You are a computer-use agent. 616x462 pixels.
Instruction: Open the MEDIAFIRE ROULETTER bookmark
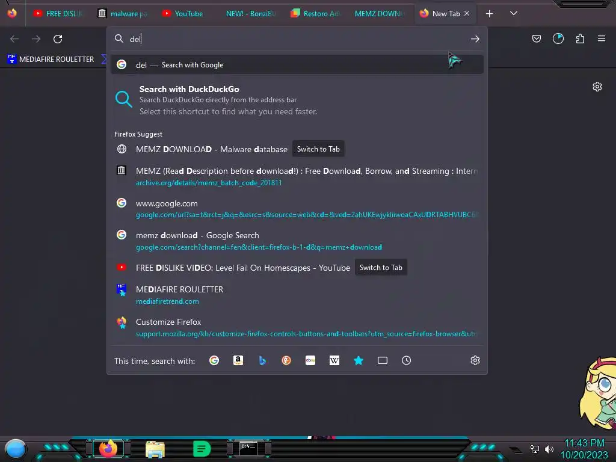[51, 60]
